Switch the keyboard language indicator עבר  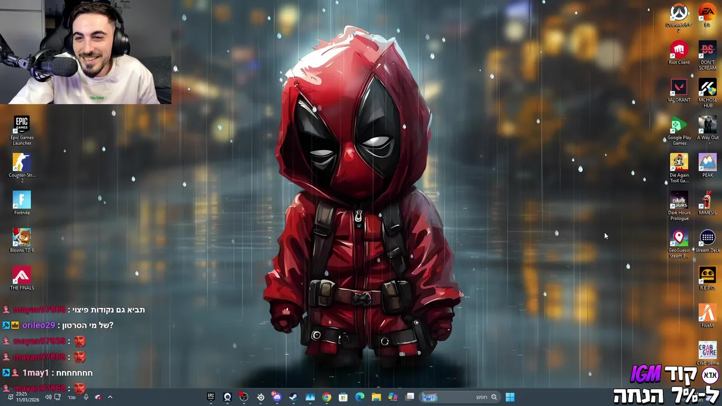[72, 397]
